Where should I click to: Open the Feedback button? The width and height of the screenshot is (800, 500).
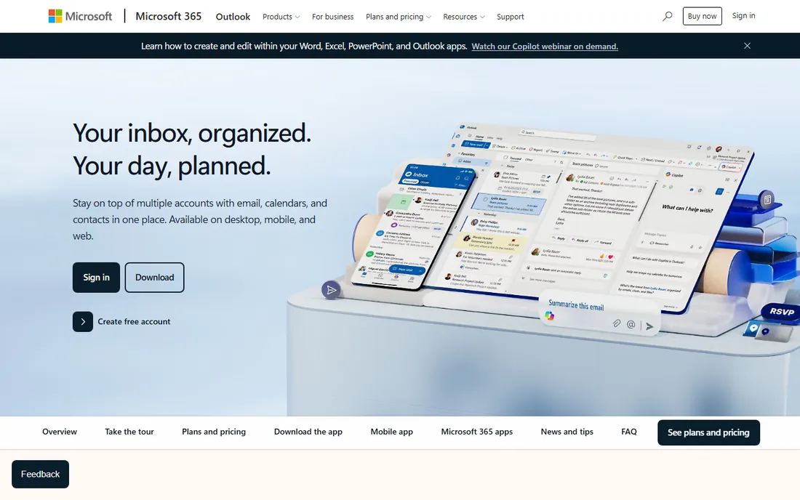[x=40, y=474]
